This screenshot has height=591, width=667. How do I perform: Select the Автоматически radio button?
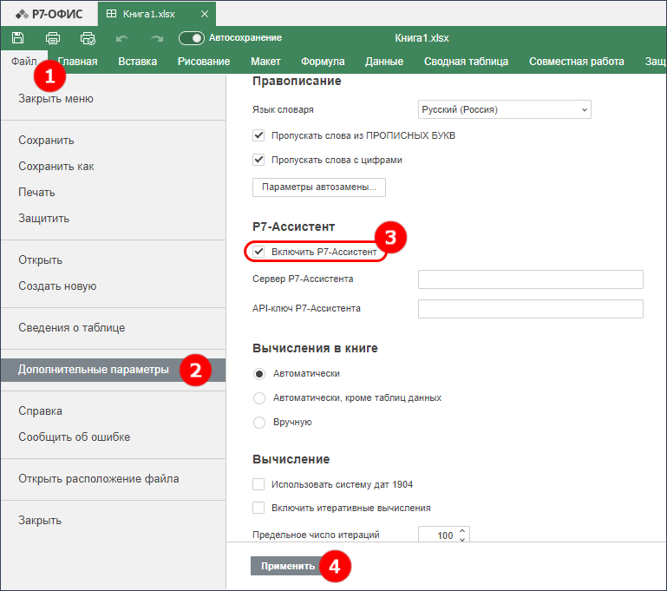(x=259, y=373)
